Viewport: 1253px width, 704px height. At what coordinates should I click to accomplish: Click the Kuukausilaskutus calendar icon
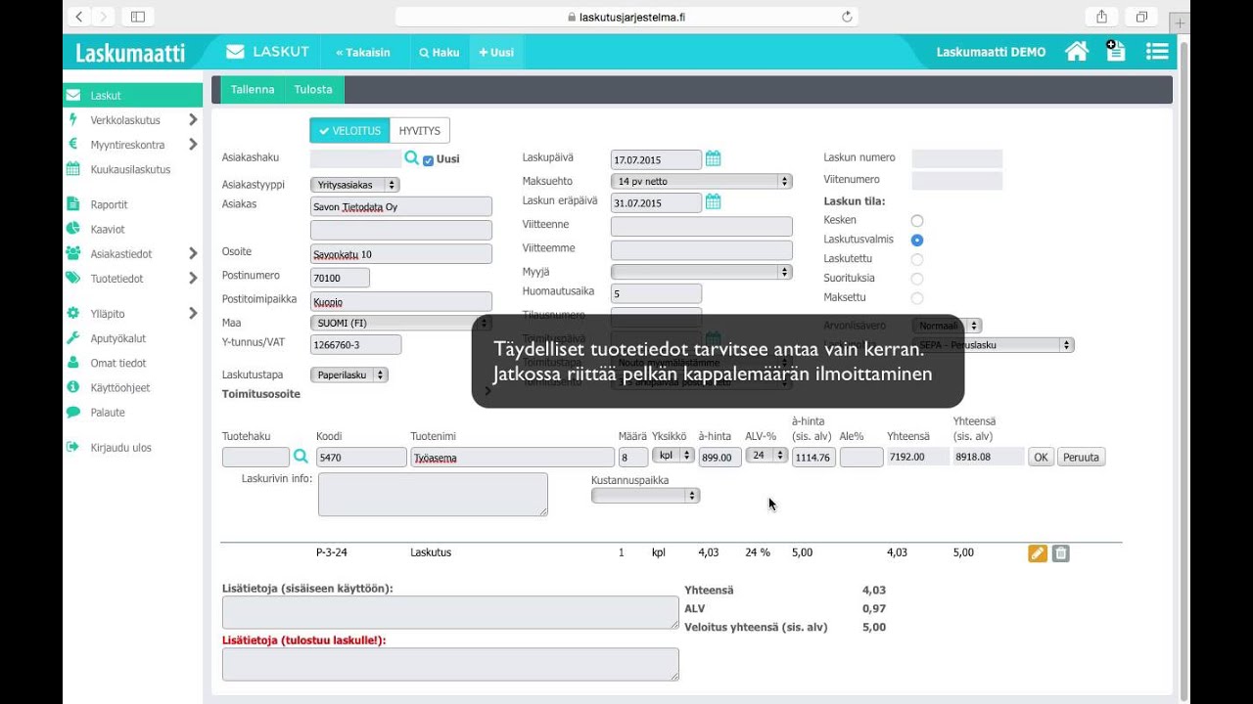72,169
